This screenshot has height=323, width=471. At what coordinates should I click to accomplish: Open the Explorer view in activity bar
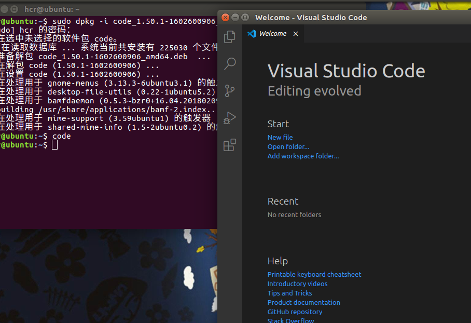tap(230, 37)
